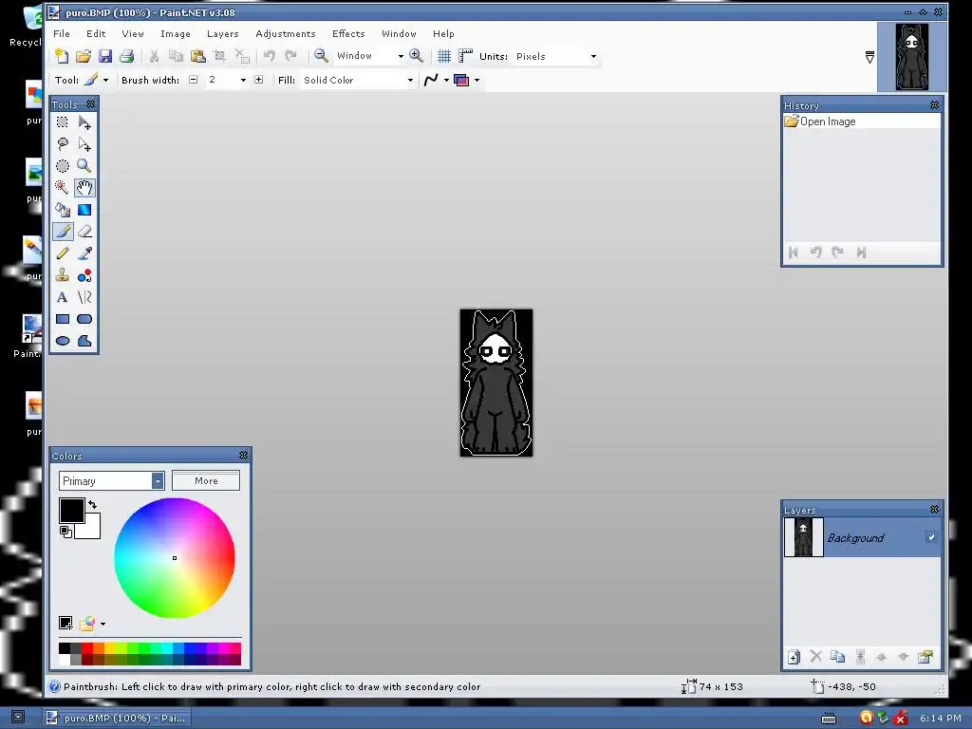Screen dimensions: 972x729
Task: Open the antialiasing mode dropdown arrow
Action: click(x=446, y=80)
